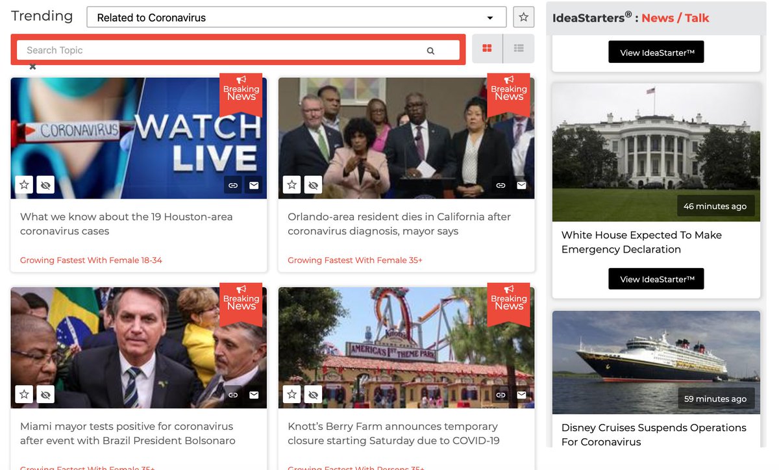
Task: Click the IdeaStarters panel title
Action: point(631,18)
